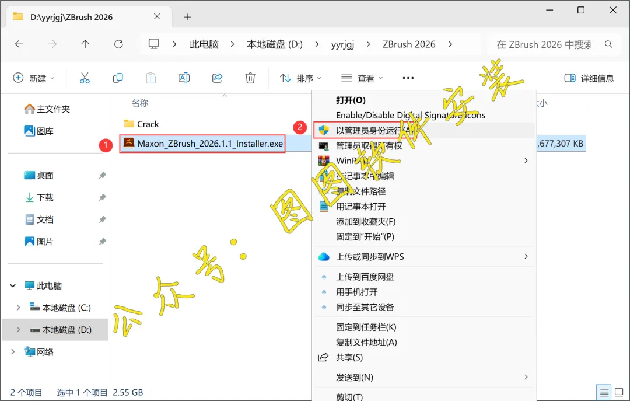Click the Share icon in toolbar
630x401 pixels.
point(218,78)
